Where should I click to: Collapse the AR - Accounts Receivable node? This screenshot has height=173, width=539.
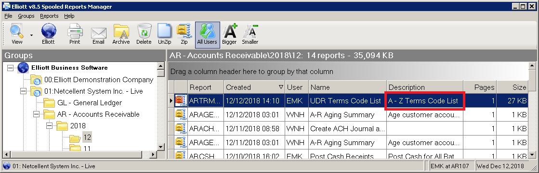click(37, 114)
